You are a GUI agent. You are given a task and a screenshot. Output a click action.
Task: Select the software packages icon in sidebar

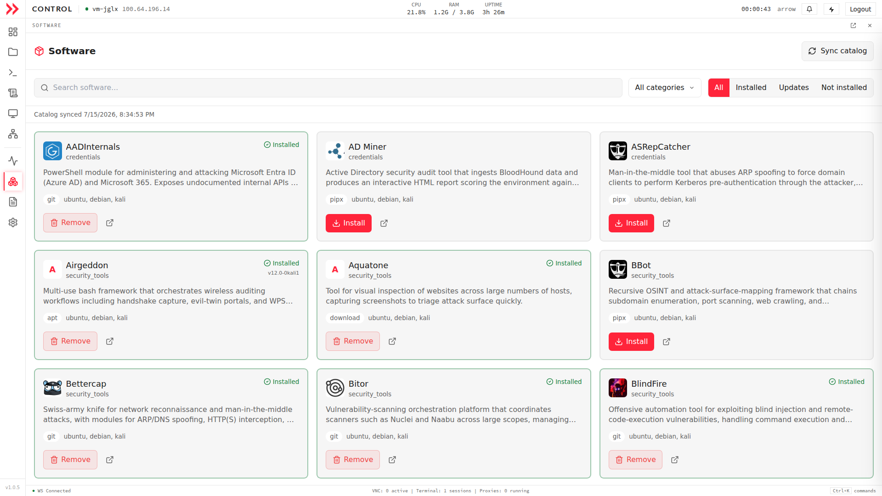pos(13,181)
